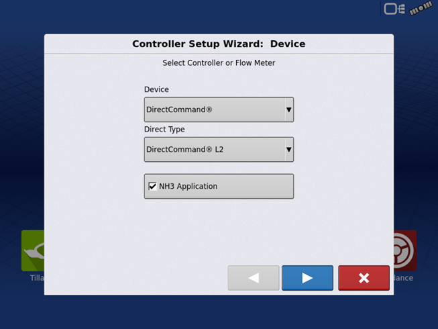Click the Direct Type field label
The image size is (438, 329).
pyautogui.click(x=164, y=130)
